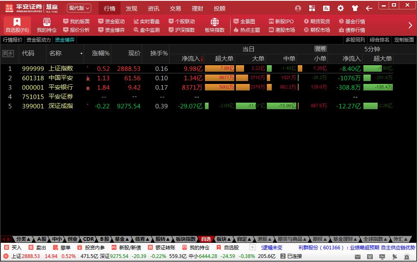Image resolution: width=418 pixels, height=262 pixels.
Task: Click the 说明 explanation button
Action: point(320,49)
